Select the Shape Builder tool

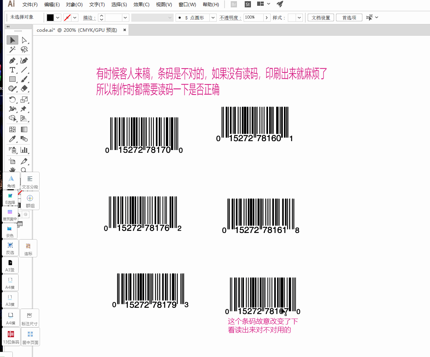click(12, 118)
